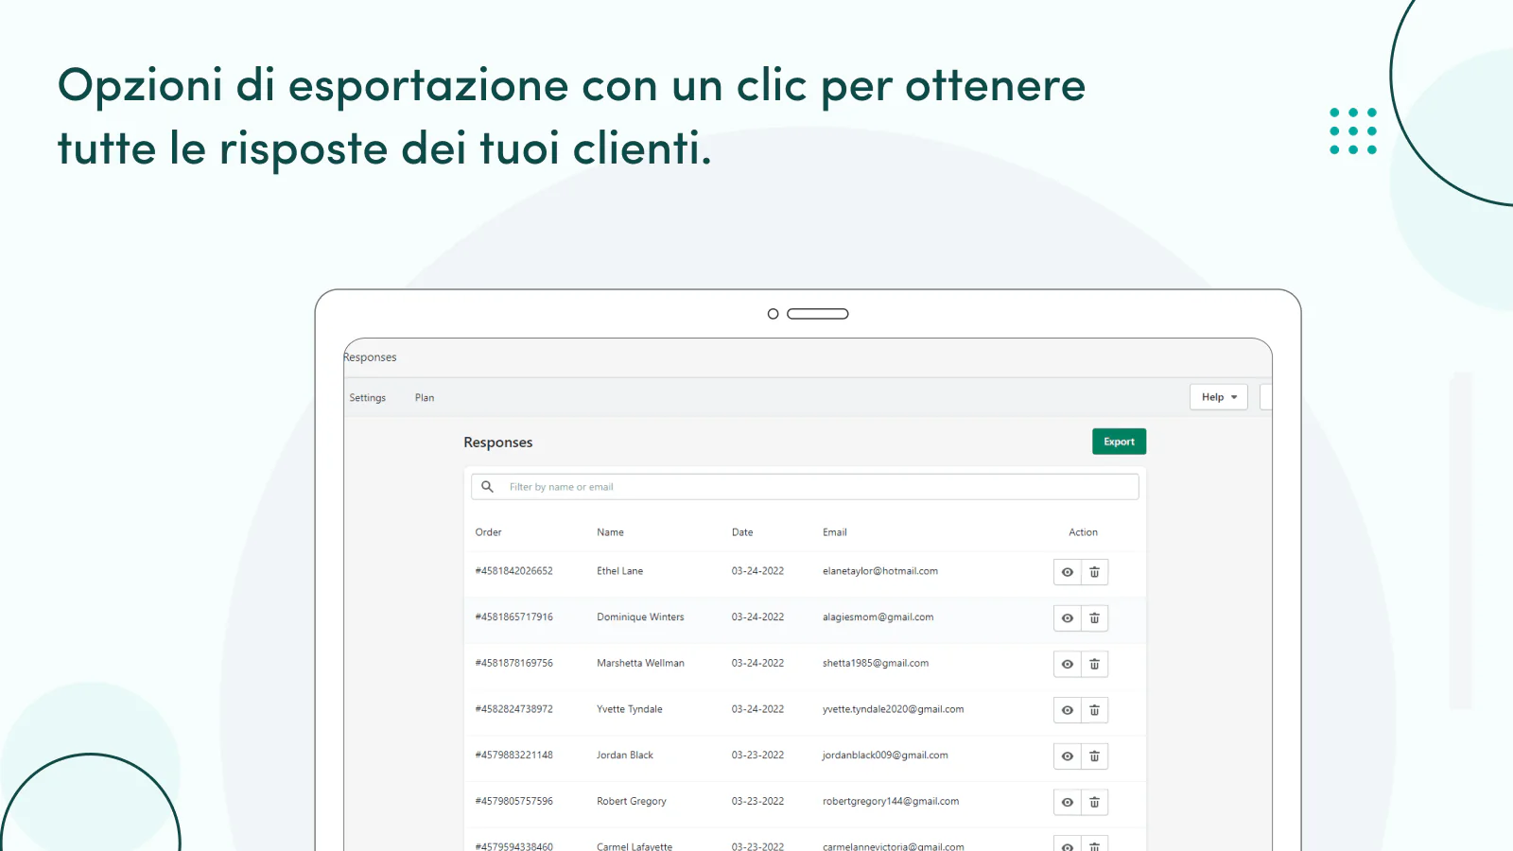Click the name Robert Gregory
This screenshot has height=851, width=1513.
(x=632, y=802)
